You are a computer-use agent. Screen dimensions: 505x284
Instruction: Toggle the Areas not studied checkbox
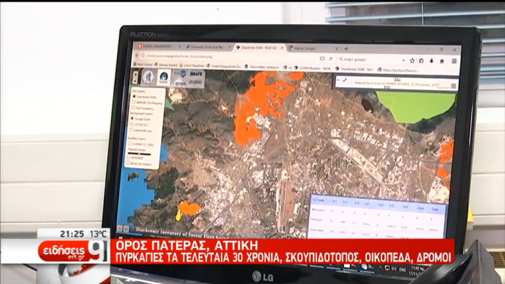coord(128,163)
